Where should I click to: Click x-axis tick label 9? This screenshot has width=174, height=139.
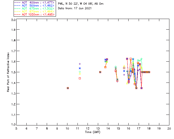(x=57, y=128)
